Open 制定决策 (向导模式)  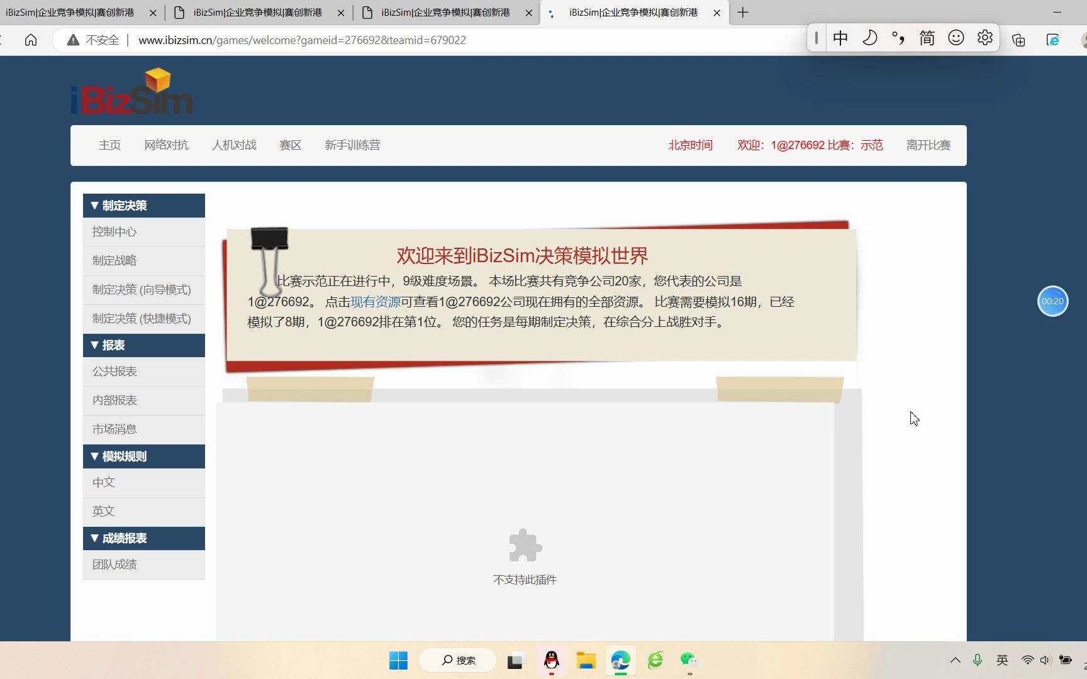click(144, 290)
